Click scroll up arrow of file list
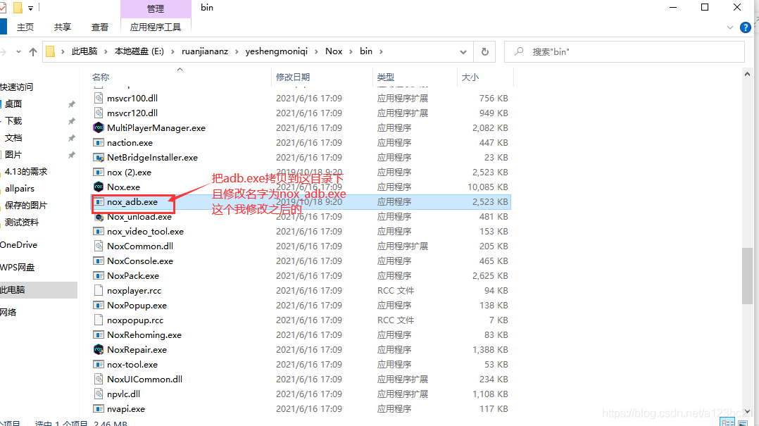This screenshot has width=759, height=426. tap(747, 75)
